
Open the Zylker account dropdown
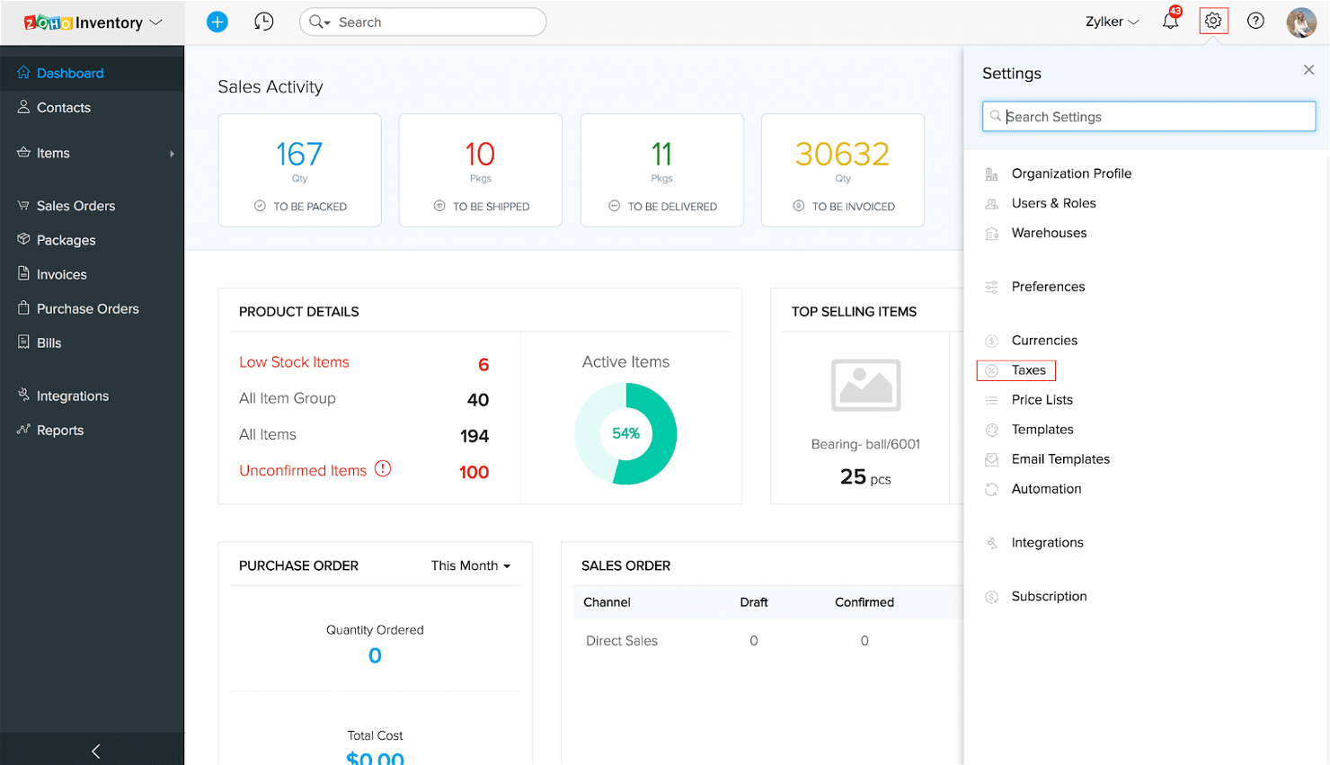point(1111,22)
